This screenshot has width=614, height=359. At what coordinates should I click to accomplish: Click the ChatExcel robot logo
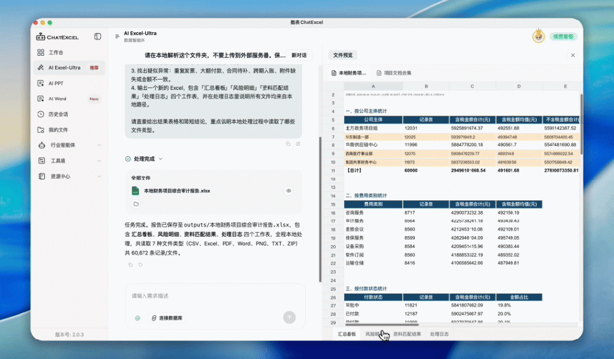(x=41, y=37)
